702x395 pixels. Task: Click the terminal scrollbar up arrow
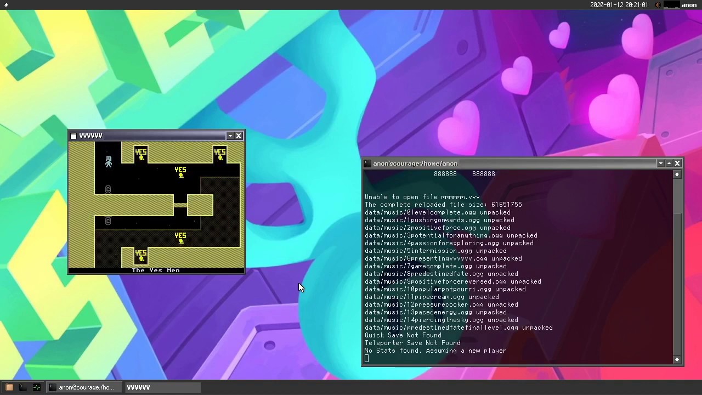click(677, 174)
